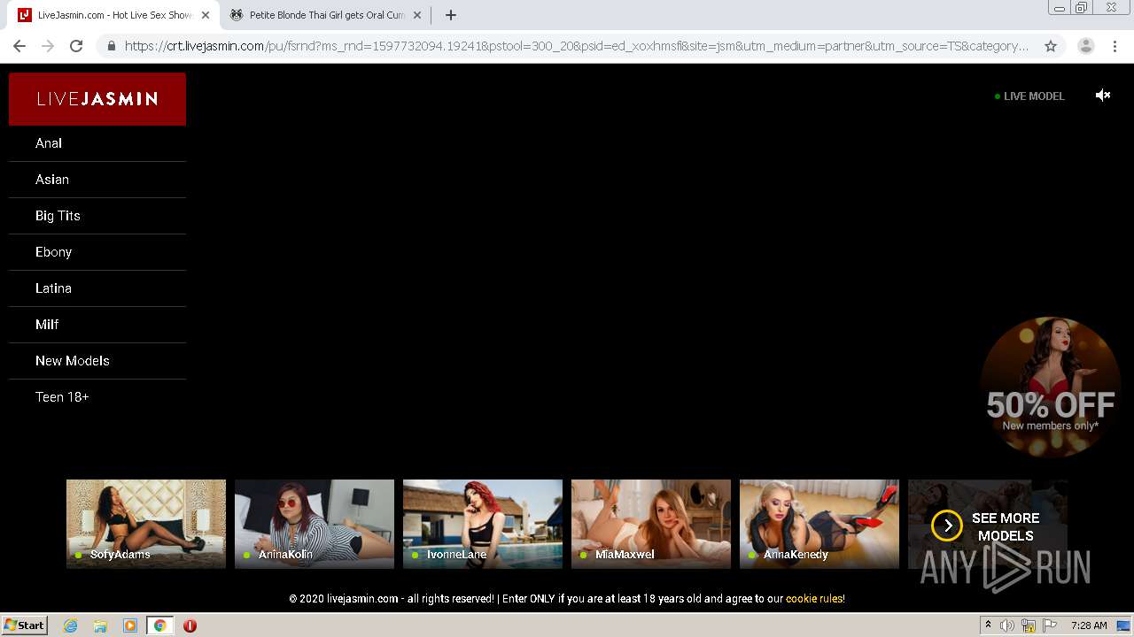Click the Chrome taskbar icon
The width and height of the screenshot is (1134, 637).
pyautogui.click(x=159, y=625)
